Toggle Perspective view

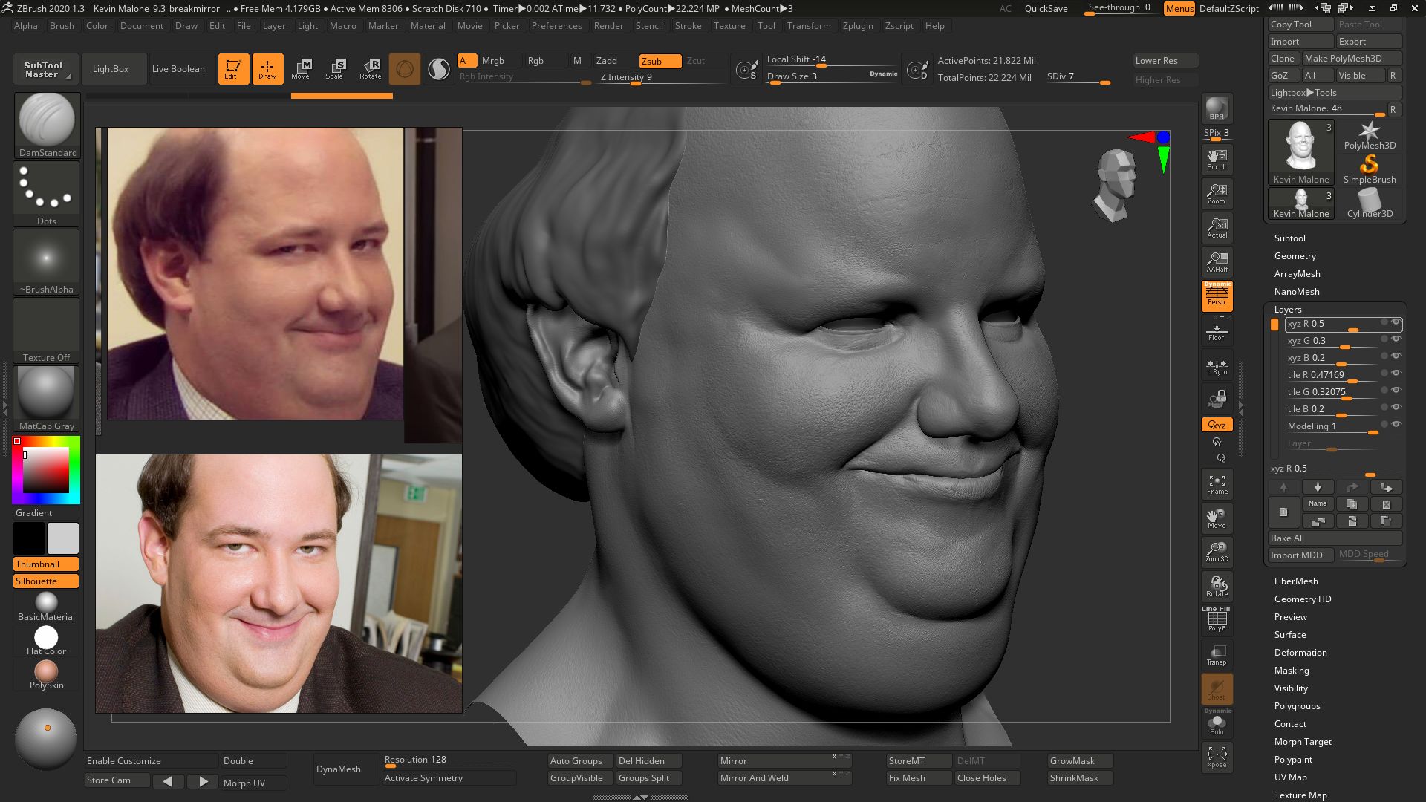pyautogui.click(x=1216, y=296)
